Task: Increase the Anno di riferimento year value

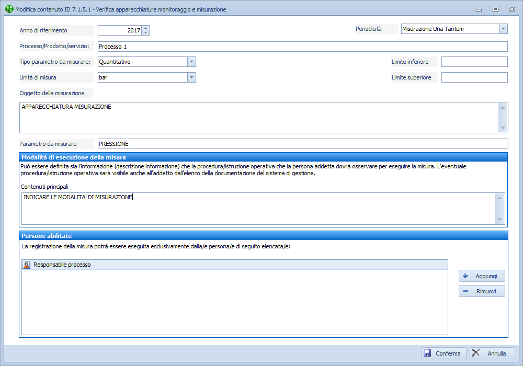Action: (146, 28)
